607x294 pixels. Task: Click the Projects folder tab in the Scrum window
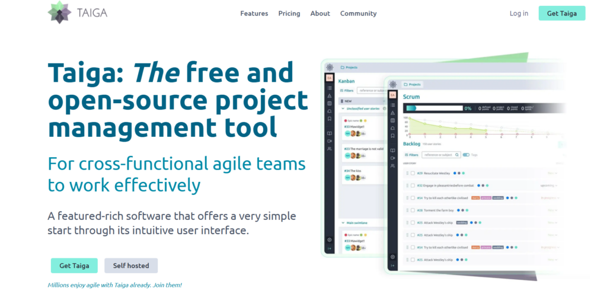(413, 84)
